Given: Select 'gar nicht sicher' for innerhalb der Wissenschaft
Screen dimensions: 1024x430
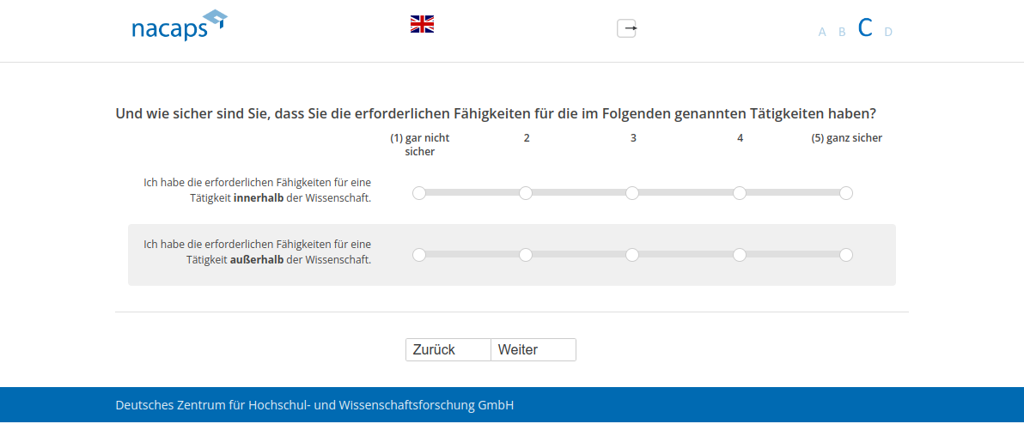Looking at the screenshot, I should pos(419,193).
